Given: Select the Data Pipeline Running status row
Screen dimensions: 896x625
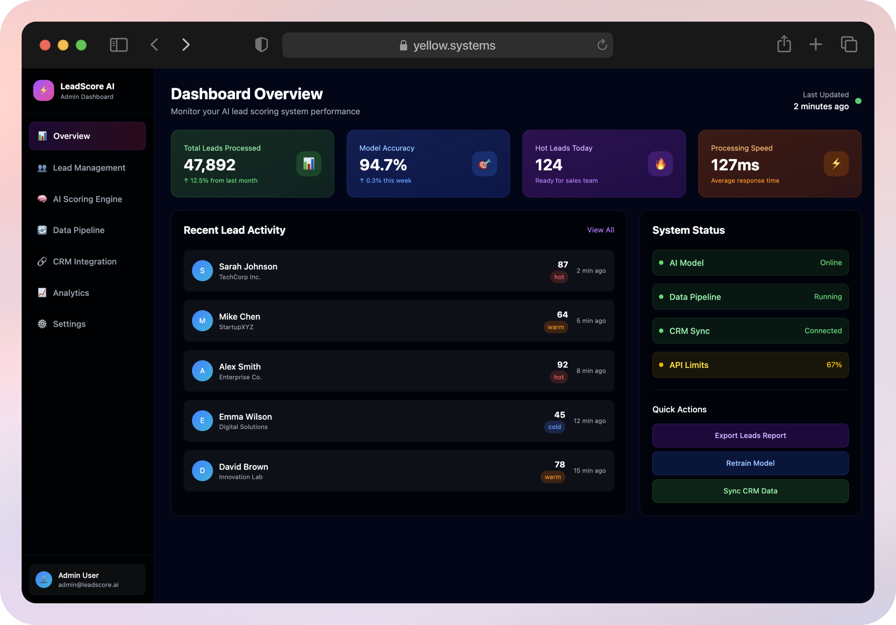Looking at the screenshot, I should [750, 297].
